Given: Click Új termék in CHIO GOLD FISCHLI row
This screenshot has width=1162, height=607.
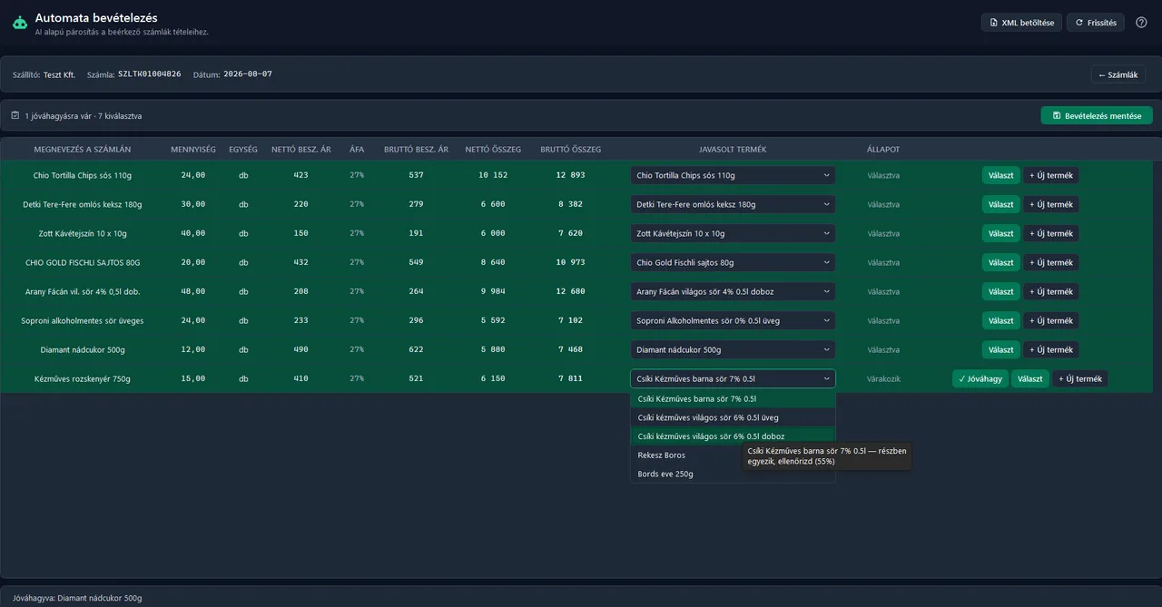Looking at the screenshot, I should coord(1051,262).
